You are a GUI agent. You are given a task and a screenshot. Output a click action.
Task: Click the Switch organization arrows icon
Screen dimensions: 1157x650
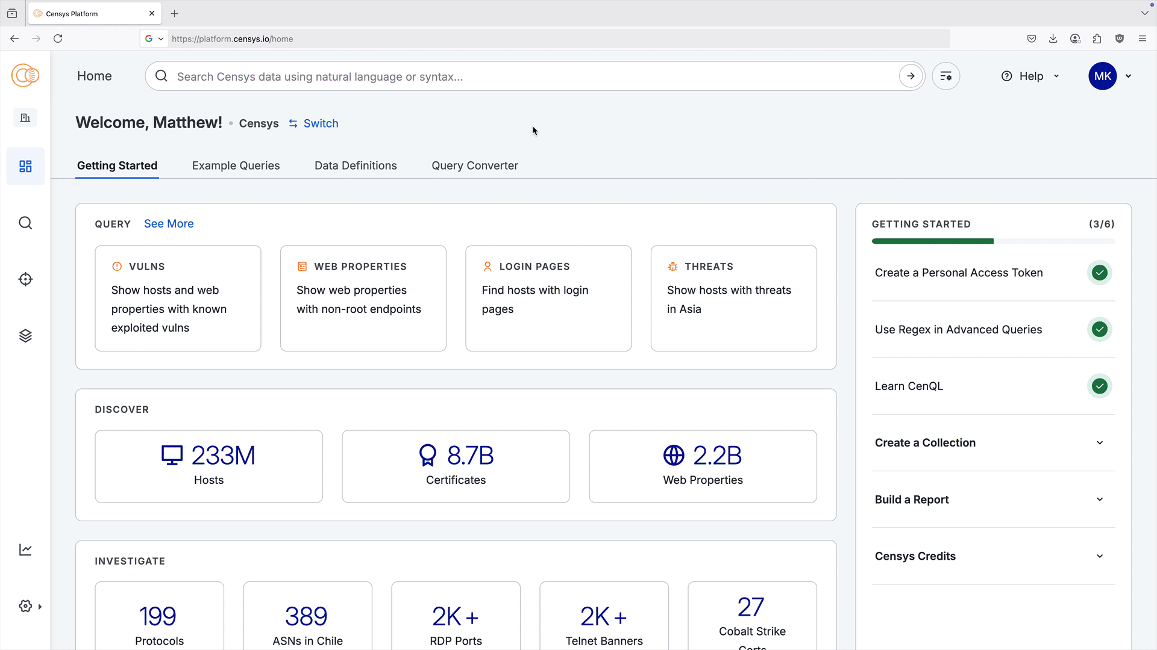293,123
